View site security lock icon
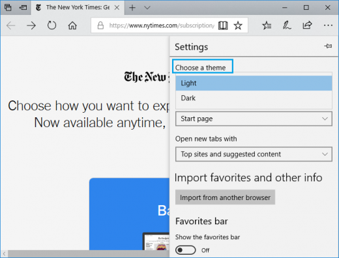The height and width of the screenshot is (258, 339). pyautogui.click(x=100, y=25)
